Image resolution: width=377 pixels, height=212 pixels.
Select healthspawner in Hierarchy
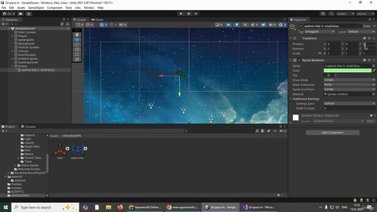(28, 62)
